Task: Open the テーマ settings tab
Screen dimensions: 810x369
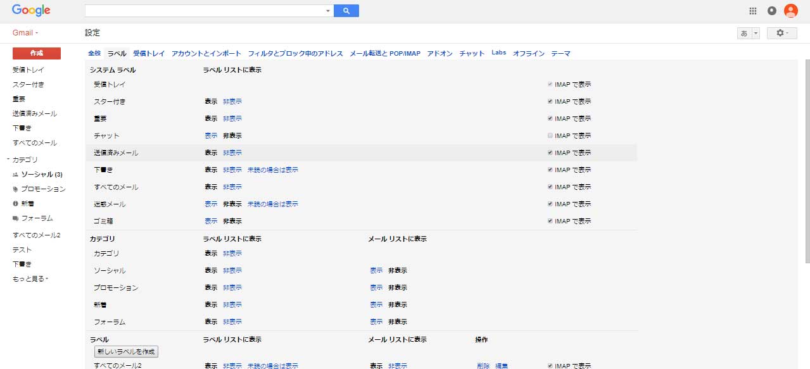Action: tap(560, 54)
